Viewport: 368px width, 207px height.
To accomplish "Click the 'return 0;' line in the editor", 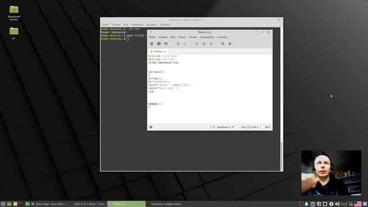I will (x=155, y=103).
